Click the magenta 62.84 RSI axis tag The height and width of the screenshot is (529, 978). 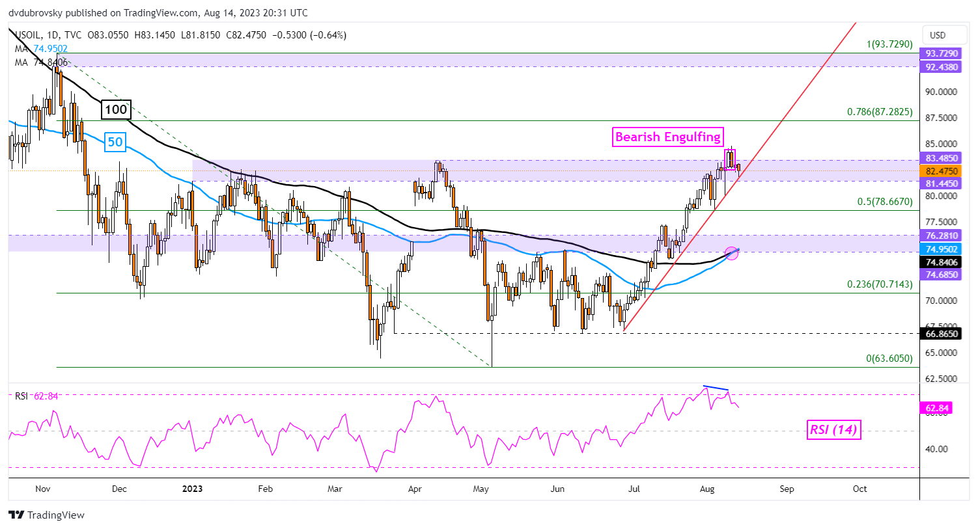937,408
